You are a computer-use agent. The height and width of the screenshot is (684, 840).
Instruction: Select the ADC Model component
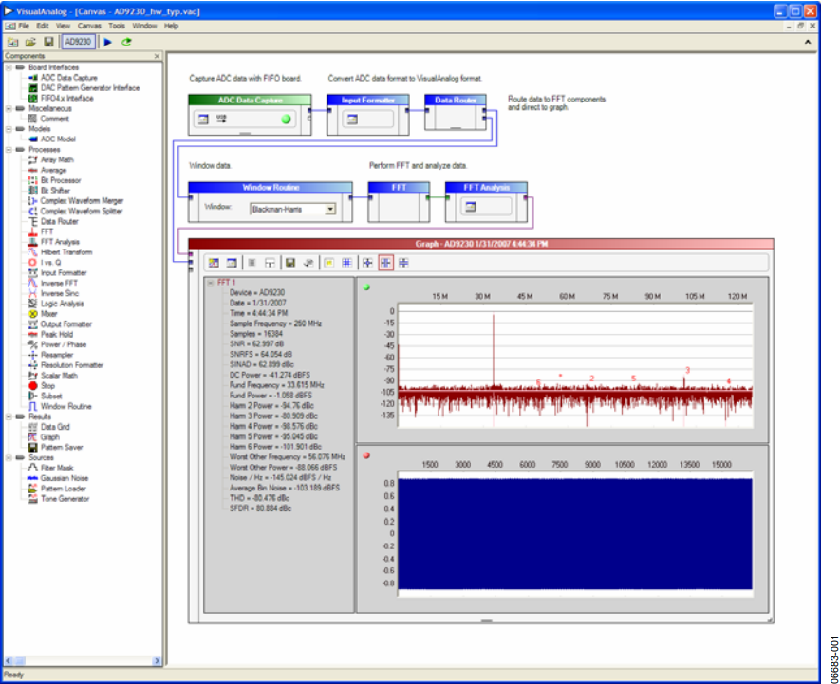point(58,139)
